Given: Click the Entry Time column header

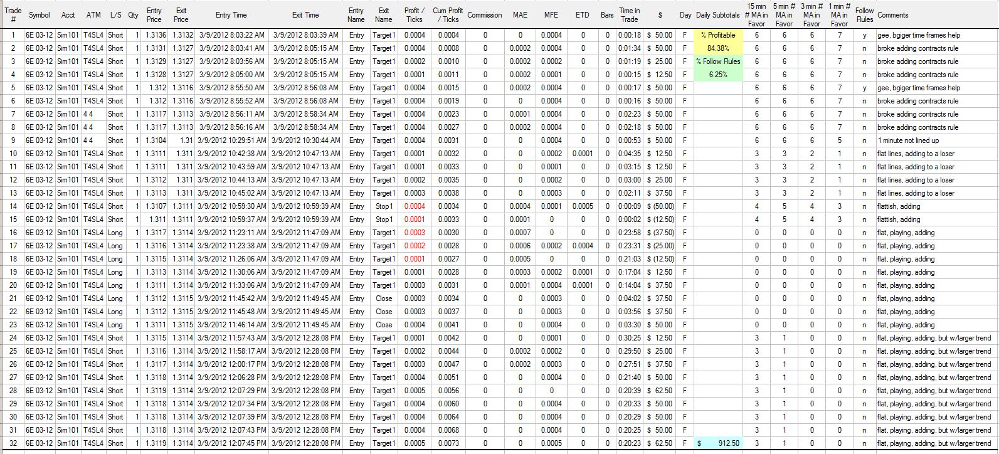Looking at the screenshot, I should 231,15.
